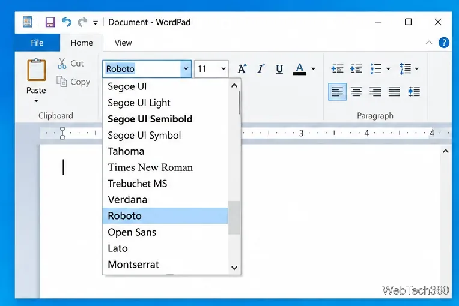Close the font family dropdown arrow
This screenshot has width=459, height=306.
[x=186, y=69]
